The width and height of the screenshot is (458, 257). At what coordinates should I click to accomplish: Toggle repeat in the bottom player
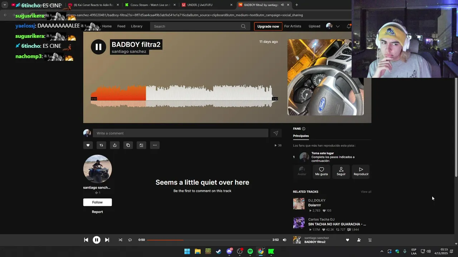pyautogui.click(x=130, y=240)
